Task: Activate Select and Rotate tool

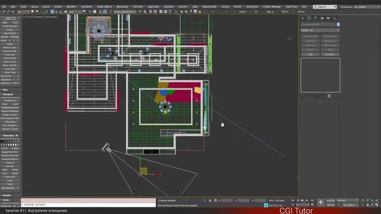Action: (x=57, y=12)
